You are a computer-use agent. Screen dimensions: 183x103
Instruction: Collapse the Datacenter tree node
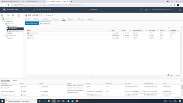click(3, 21)
